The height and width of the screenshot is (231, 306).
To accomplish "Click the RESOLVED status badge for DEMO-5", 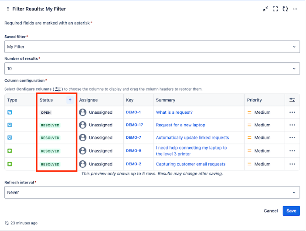I will point(50,151).
